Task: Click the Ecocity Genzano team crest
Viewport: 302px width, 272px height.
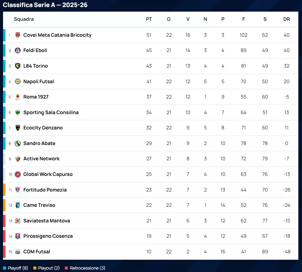Action: pos(18,128)
